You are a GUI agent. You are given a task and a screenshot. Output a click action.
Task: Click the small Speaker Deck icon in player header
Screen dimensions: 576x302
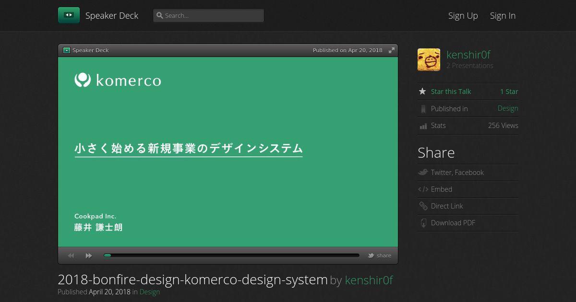(x=67, y=50)
